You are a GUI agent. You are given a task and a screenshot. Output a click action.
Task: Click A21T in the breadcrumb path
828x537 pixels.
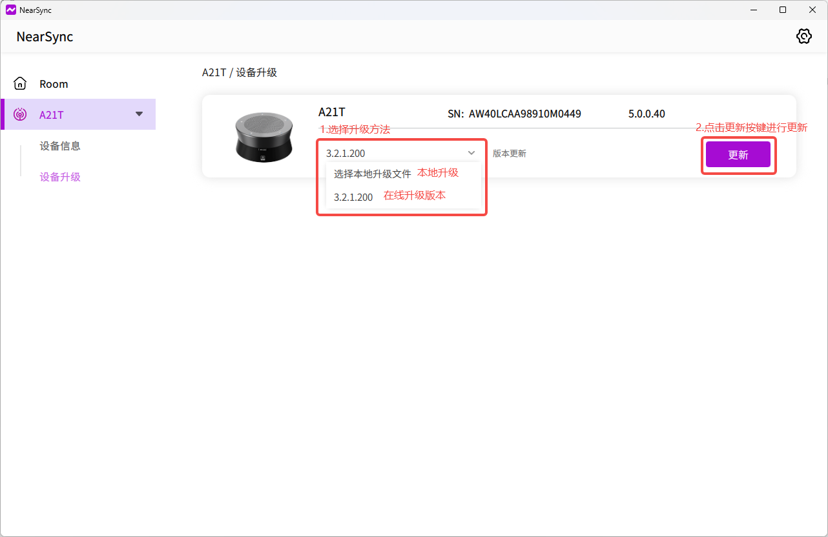point(214,72)
